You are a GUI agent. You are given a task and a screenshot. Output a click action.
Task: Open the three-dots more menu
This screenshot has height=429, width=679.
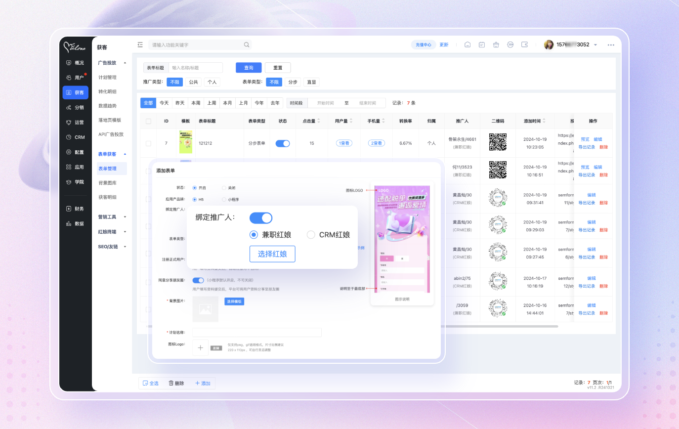(x=611, y=44)
